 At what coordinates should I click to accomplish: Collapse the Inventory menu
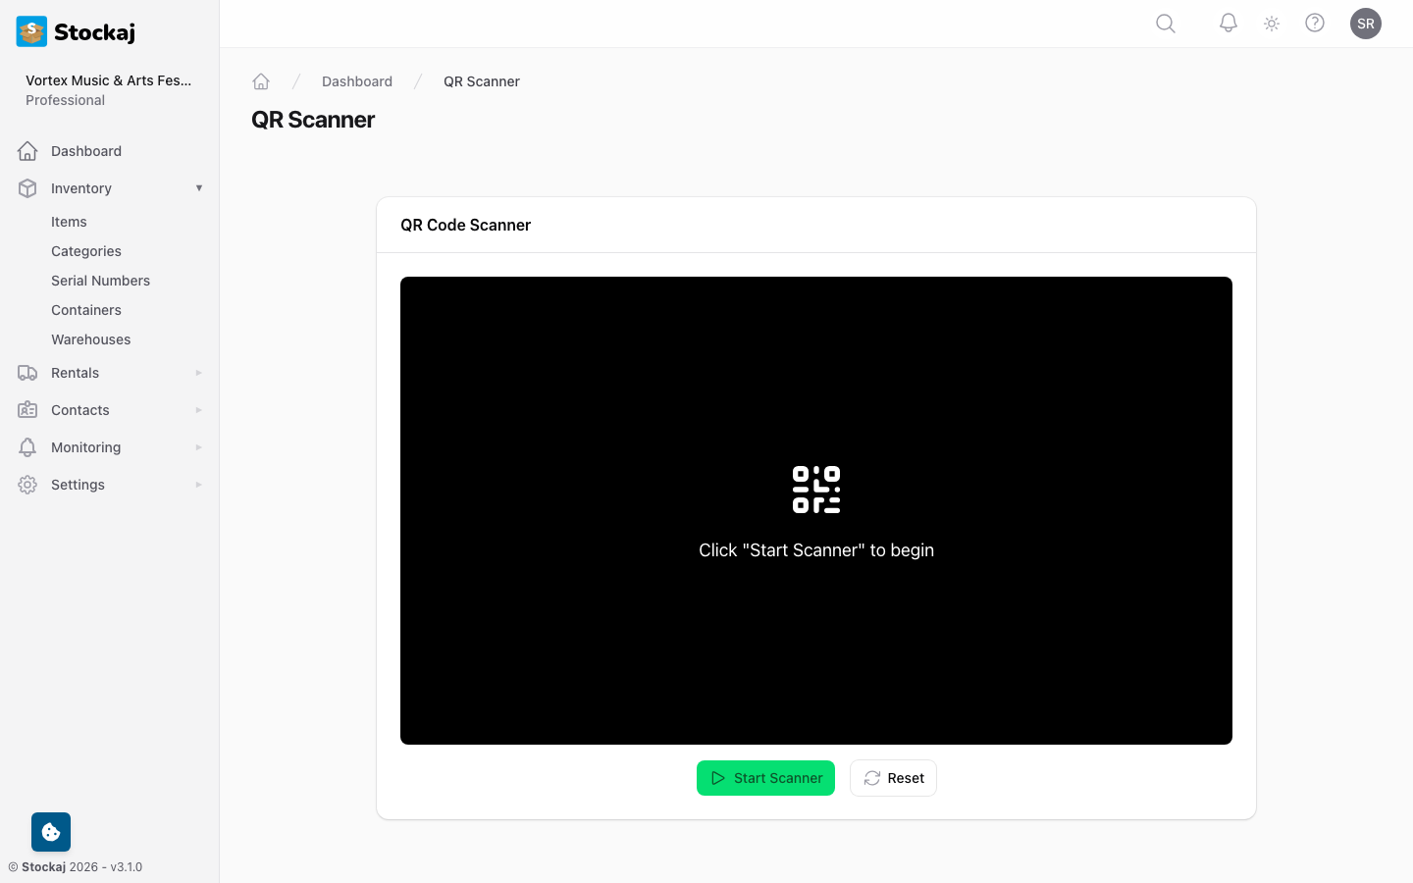[80, 188]
